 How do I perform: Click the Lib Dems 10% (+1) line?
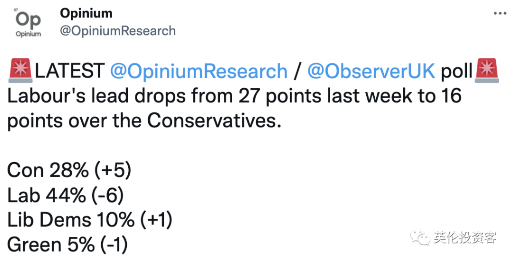point(90,220)
